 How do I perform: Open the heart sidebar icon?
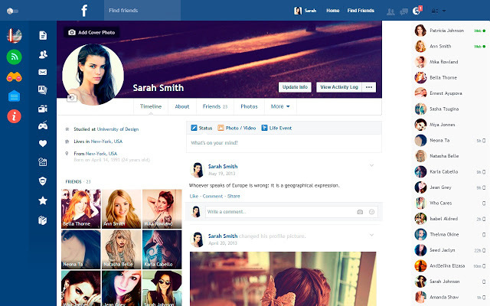click(43, 143)
